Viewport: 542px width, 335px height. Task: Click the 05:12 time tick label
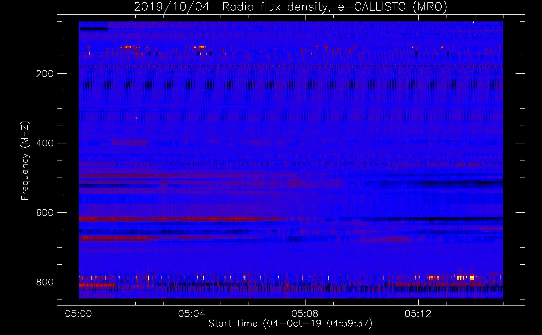(x=418, y=314)
